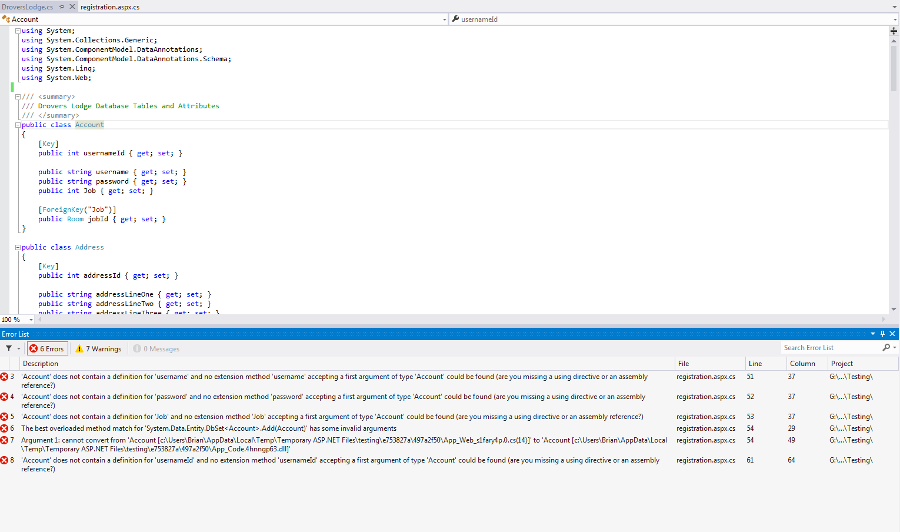Click the horizontal scrollbar left arrow
The image size is (900, 532).
39,320
